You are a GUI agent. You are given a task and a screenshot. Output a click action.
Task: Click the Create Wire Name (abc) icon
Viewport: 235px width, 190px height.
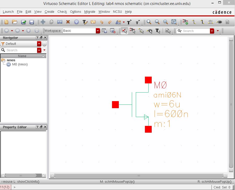click(210, 22)
